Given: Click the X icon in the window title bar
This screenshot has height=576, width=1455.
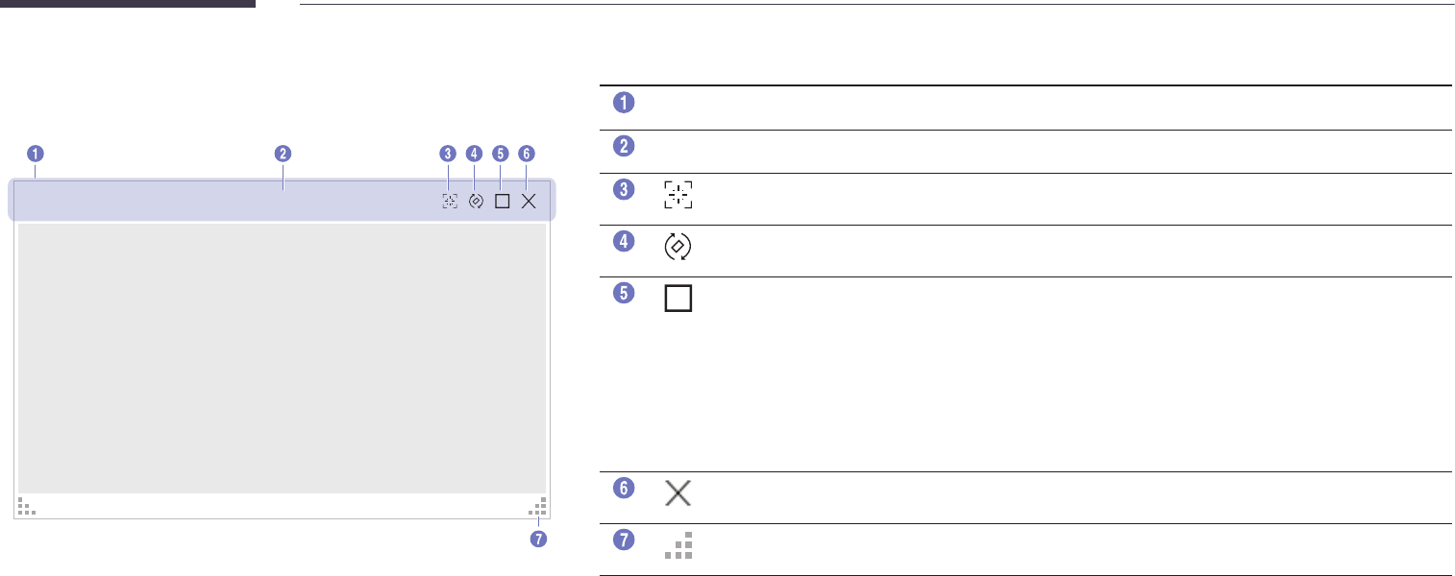Looking at the screenshot, I should 529,202.
